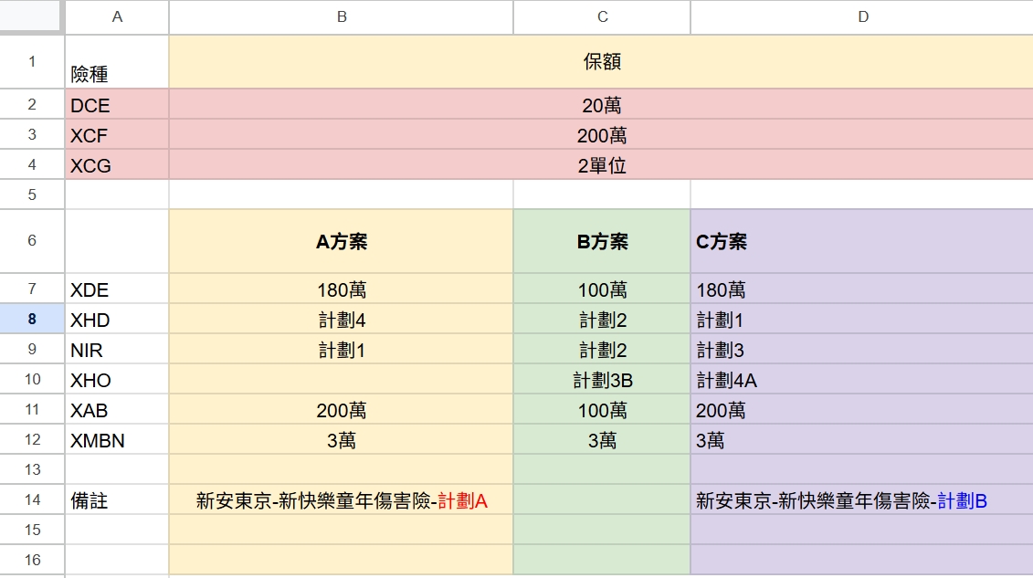Screen dimensions: 1033x578
Task: Click the 備註 label cell
Action: click(117, 500)
